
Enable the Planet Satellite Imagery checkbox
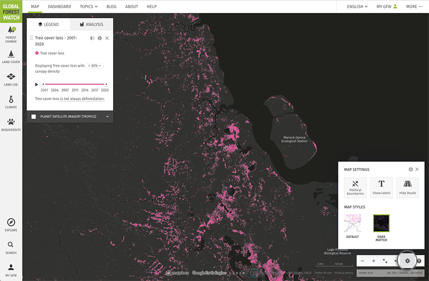[34, 116]
